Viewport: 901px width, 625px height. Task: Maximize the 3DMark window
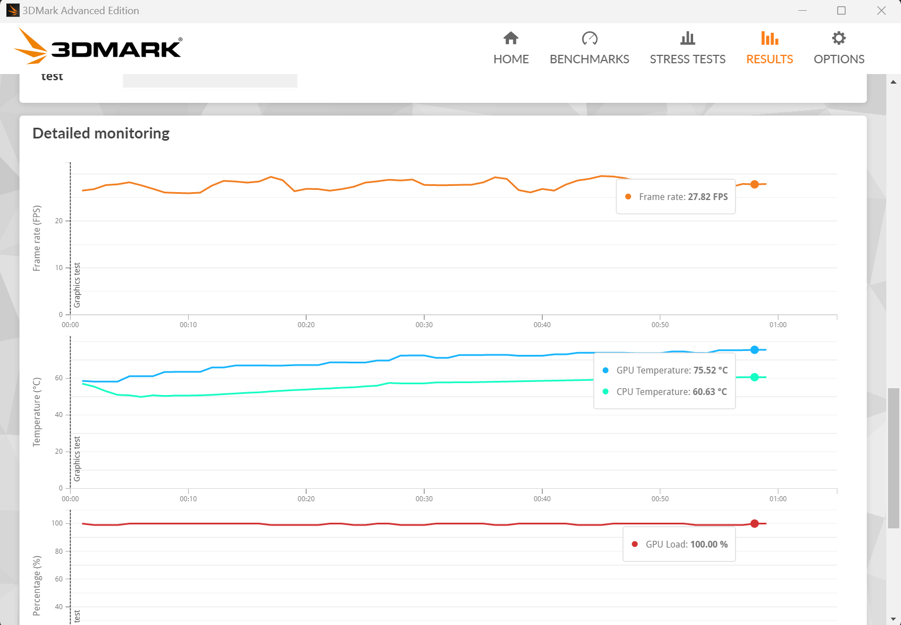[x=841, y=11]
